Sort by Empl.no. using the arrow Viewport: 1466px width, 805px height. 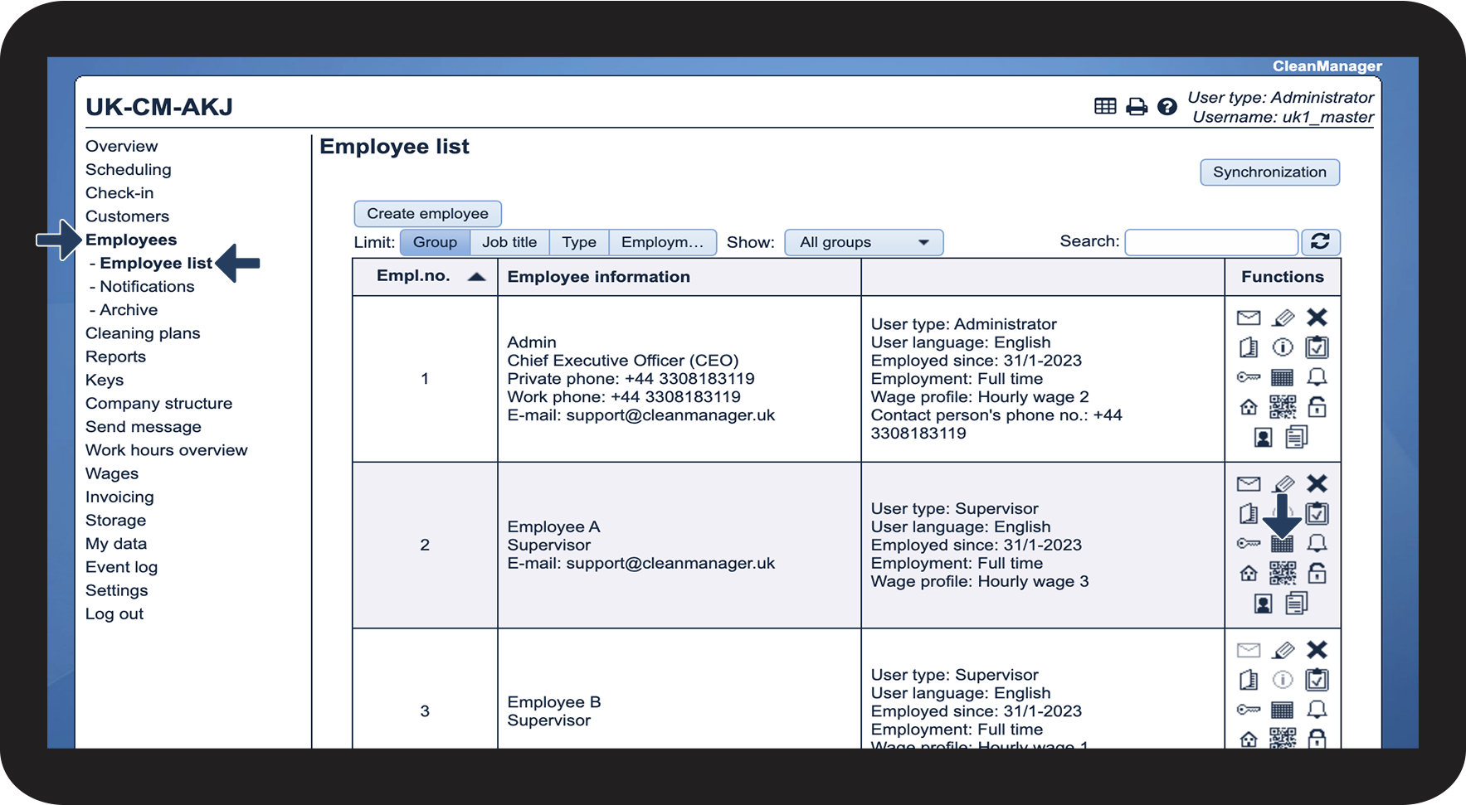pyautogui.click(x=476, y=277)
